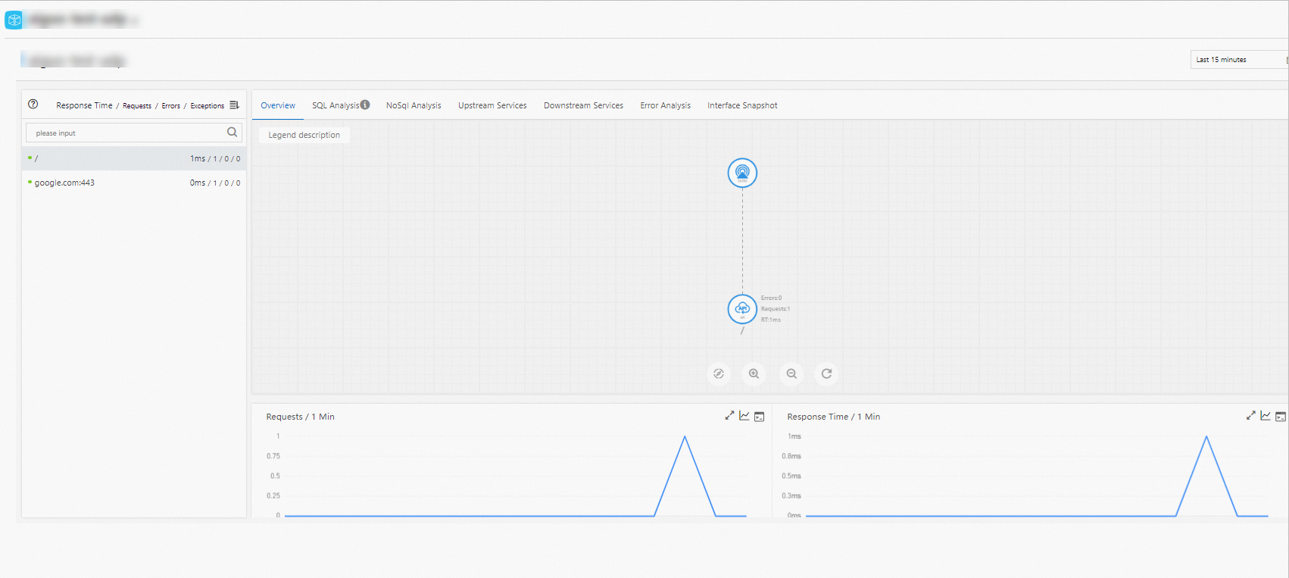Refresh the topology graph

coord(827,373)
